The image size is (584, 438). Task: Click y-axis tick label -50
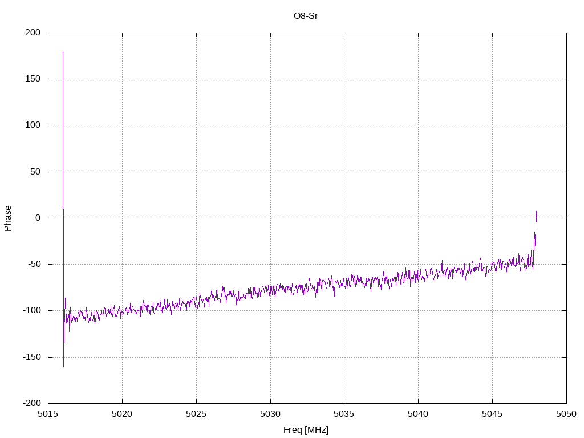(34, 264)
